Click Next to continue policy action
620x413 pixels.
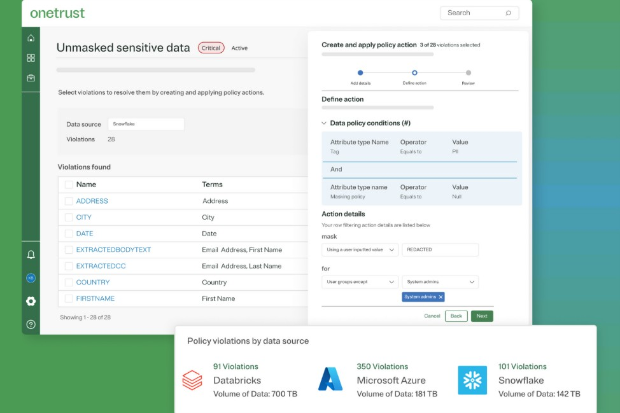tap(482, 316)
